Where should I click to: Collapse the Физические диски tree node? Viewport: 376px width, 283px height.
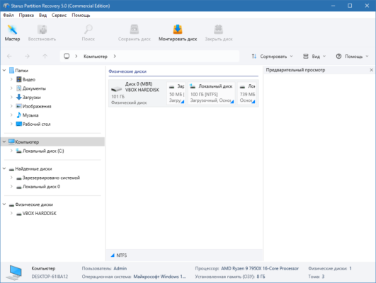(x=4, y=204)
